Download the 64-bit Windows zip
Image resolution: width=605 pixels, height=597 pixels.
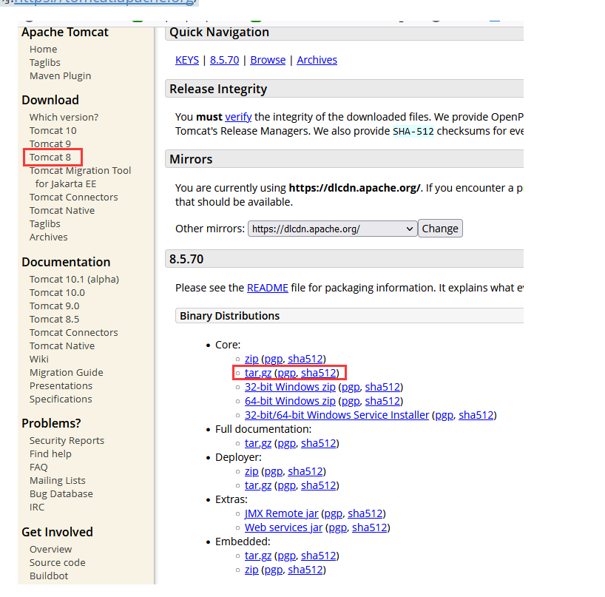[x=290, y=401]
